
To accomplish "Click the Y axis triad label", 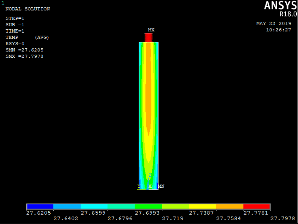I will (139, 186).
